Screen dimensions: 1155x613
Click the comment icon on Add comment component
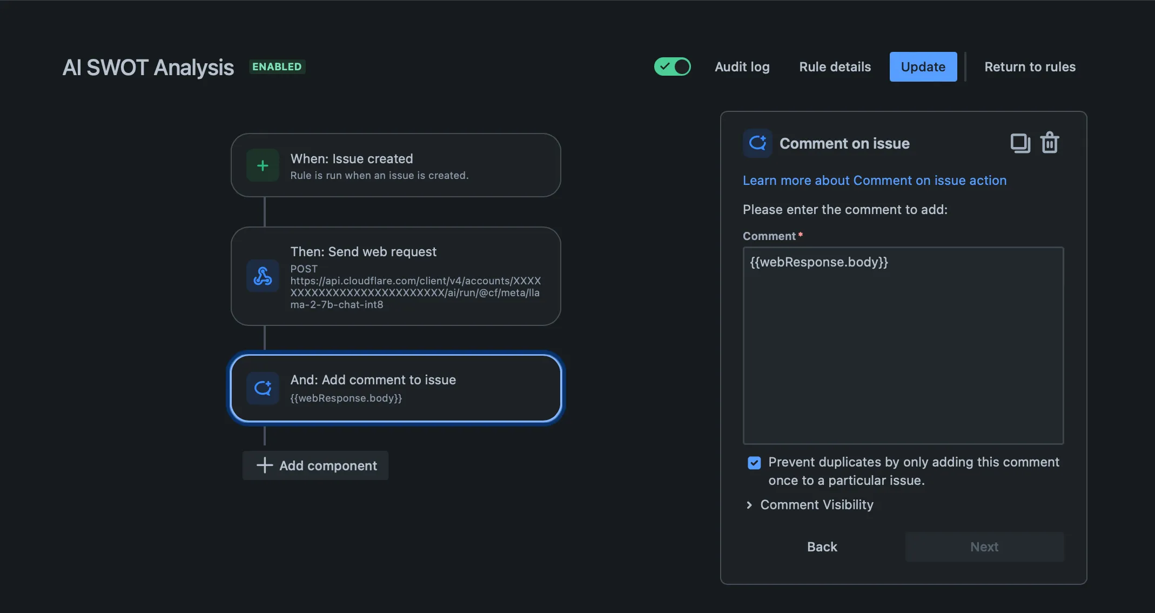point(263,388)
